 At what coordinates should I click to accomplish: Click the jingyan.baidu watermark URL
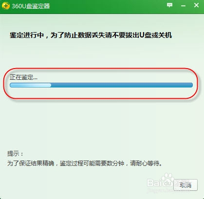coord(168,190)
